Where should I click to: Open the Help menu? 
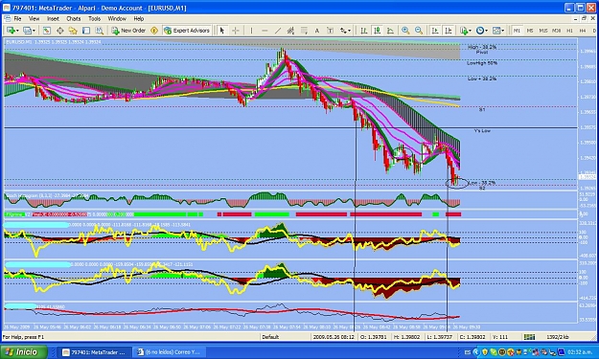139,19
